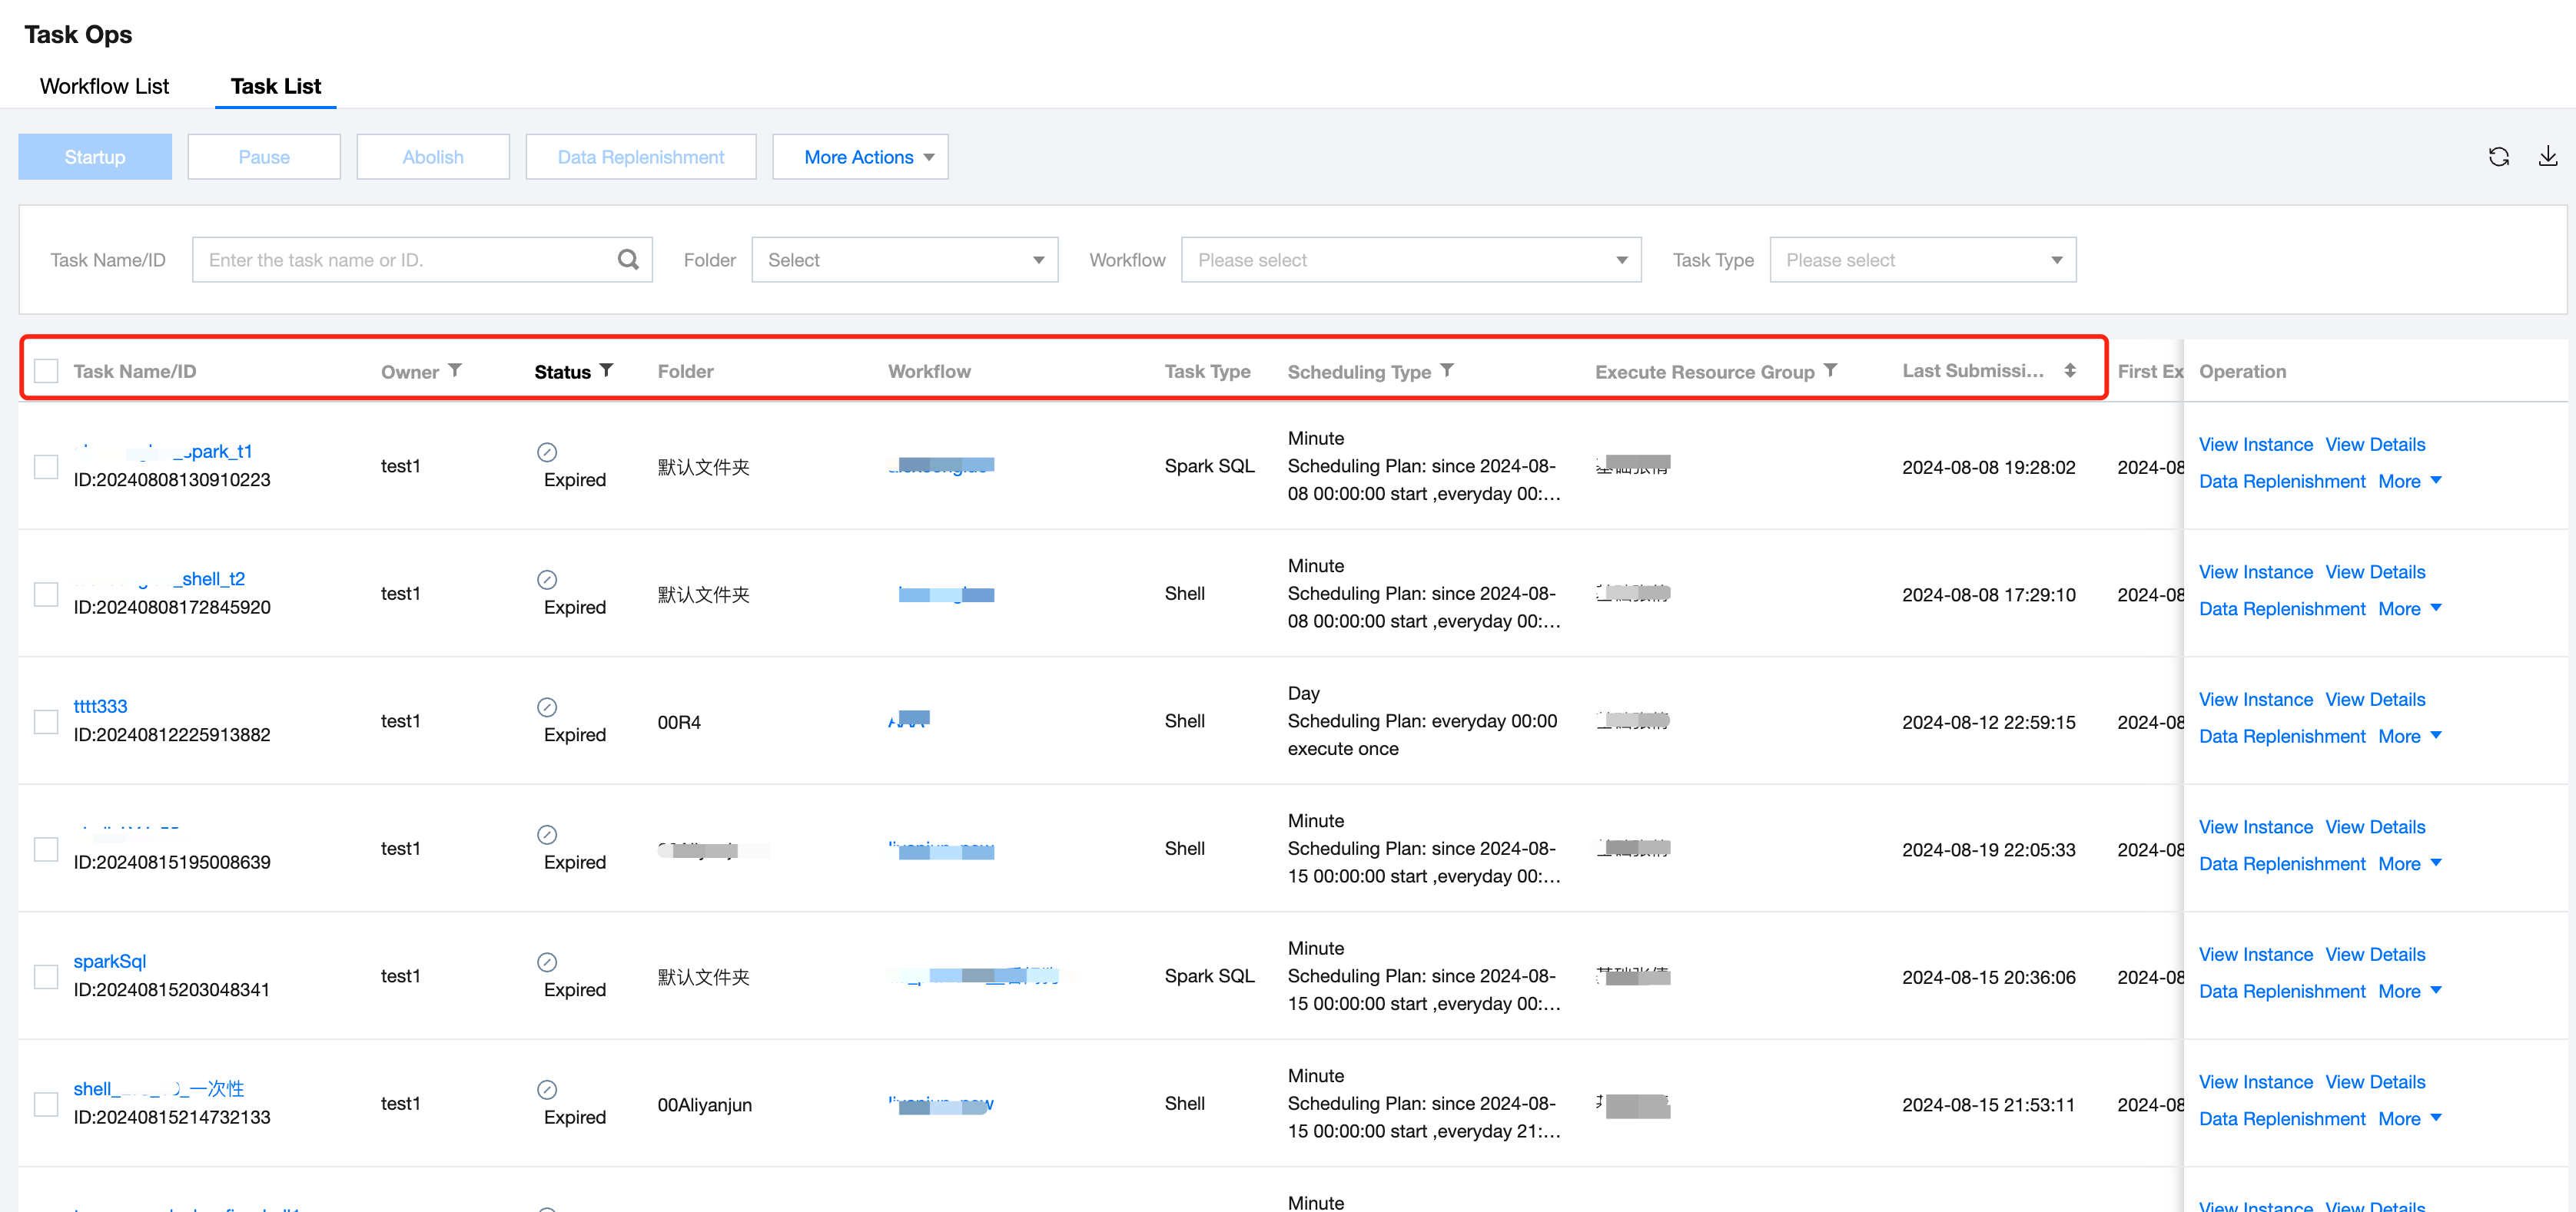Click the refresh icon at top right
Viewport: 2576px width, 1212px height.
click(x=2498, y=157)
